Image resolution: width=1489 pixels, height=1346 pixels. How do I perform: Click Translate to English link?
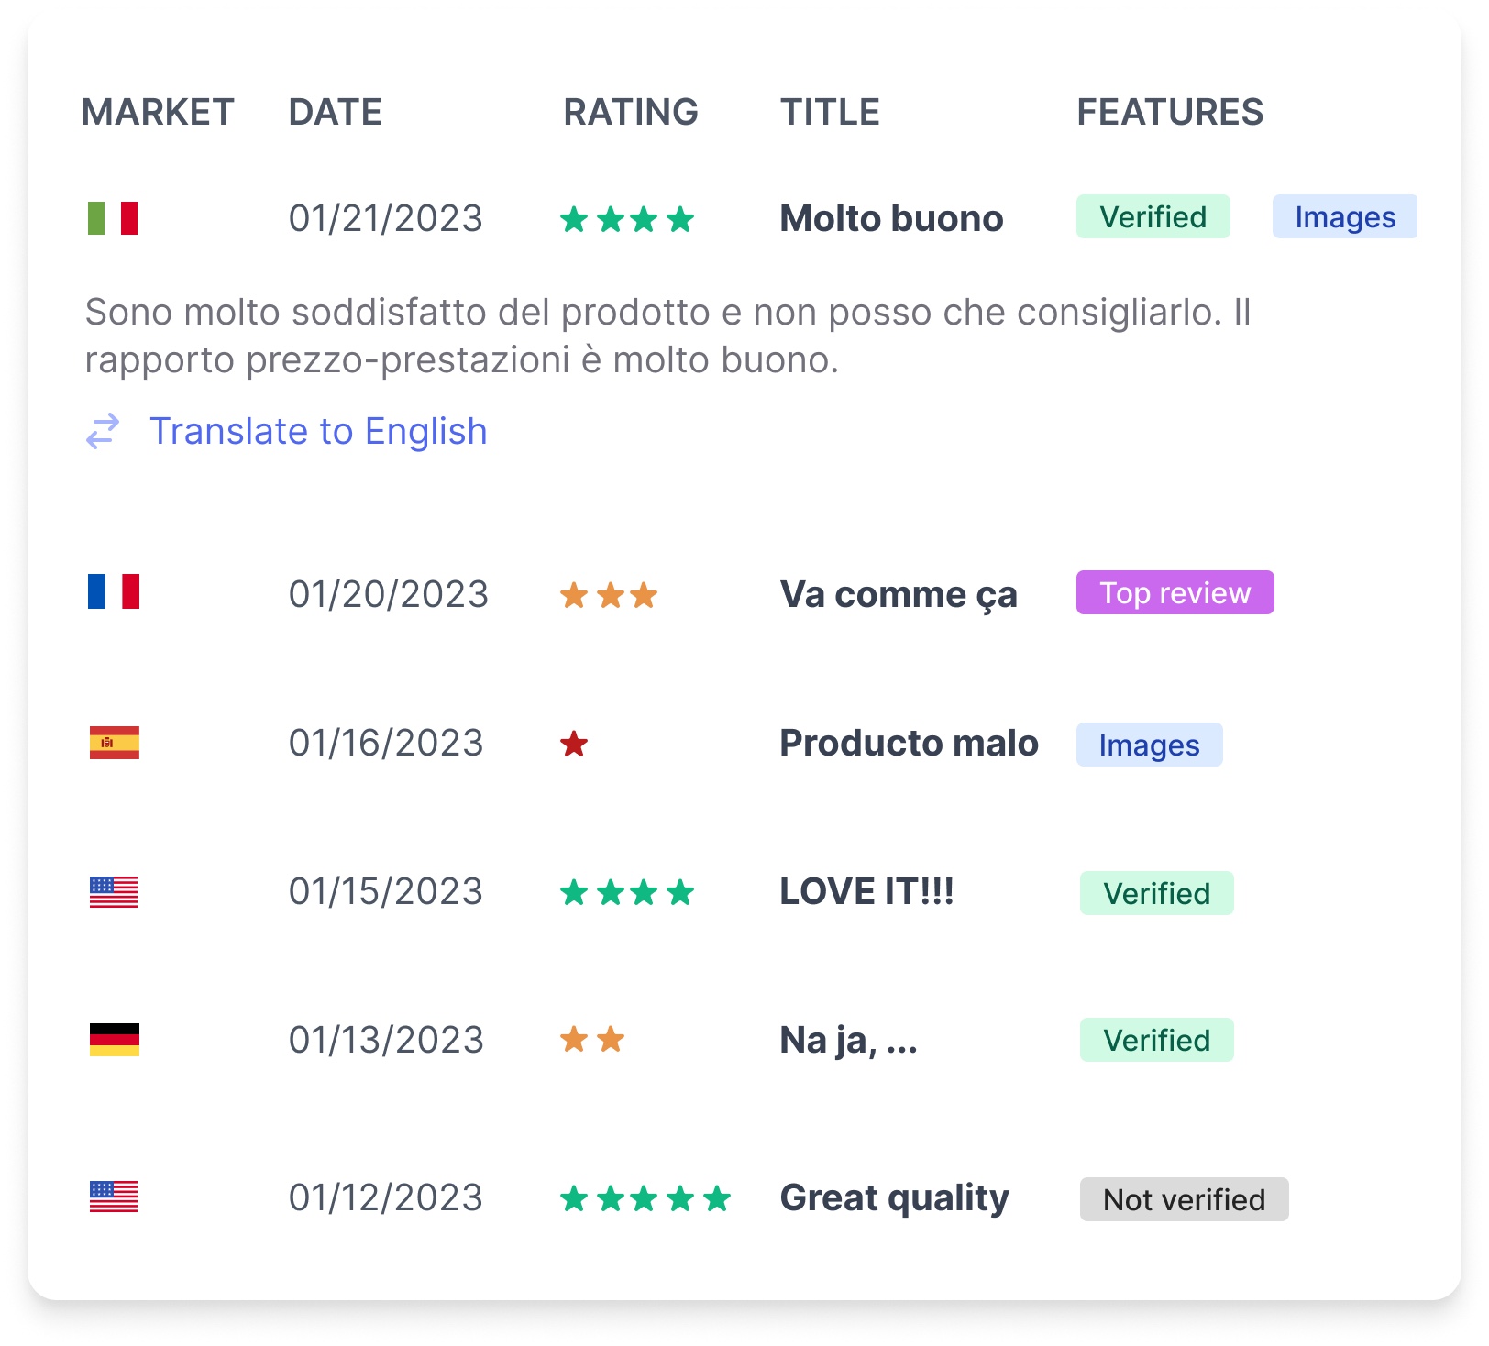(318, 431)
